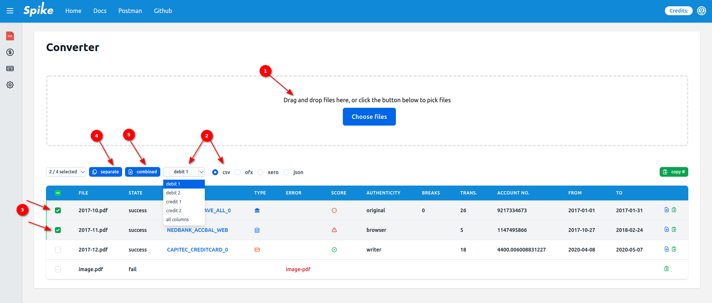Select the ofx format radio button
The width and height of the screenshot is (712, 303).
(238, 172)
